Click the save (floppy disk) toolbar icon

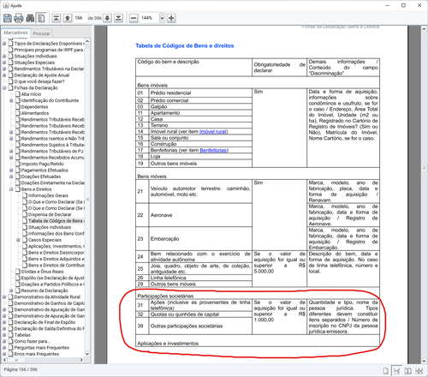click(x=8, y=18)
